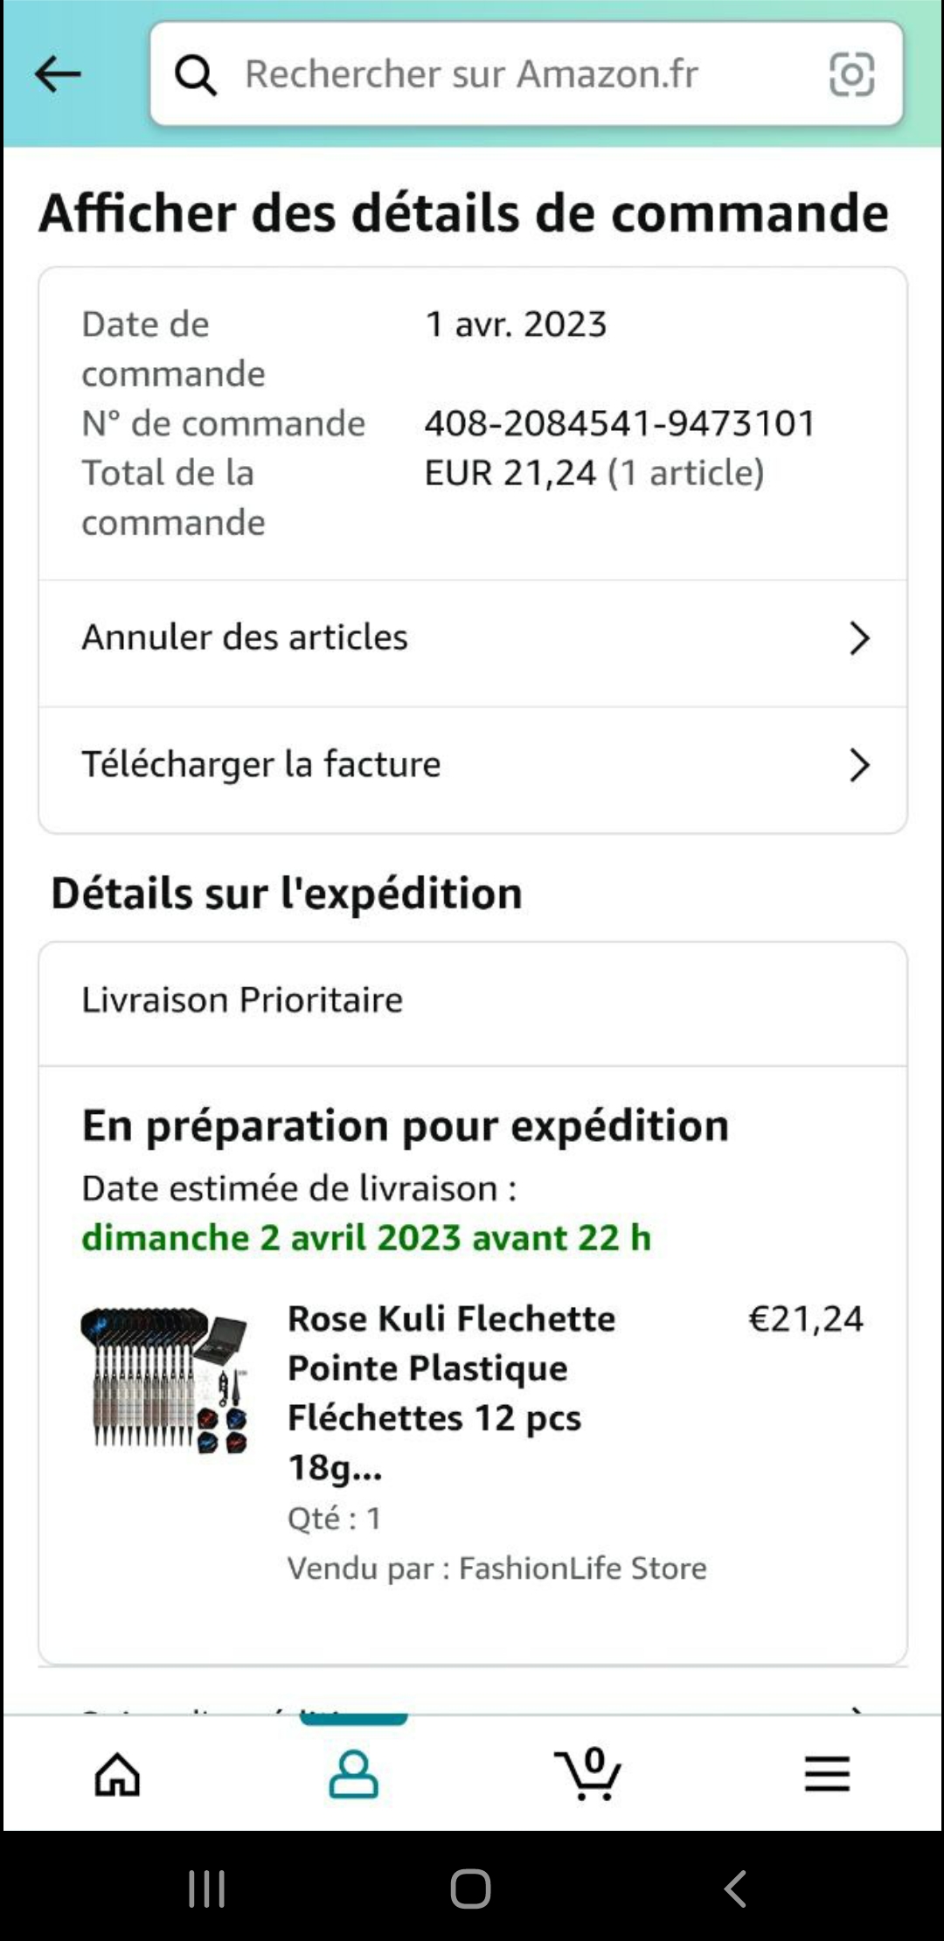Open the camera scan search icon

pyautogui.click(x=850, y=74)
